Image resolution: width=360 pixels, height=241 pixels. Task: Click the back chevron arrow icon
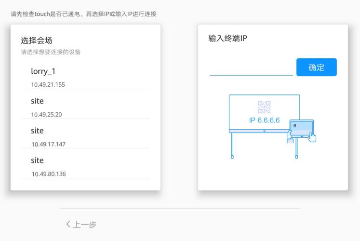point(68,225)
